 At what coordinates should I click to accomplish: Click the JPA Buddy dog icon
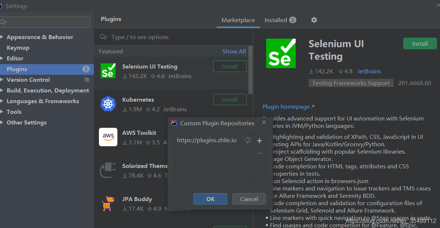(x=108, y=203)
